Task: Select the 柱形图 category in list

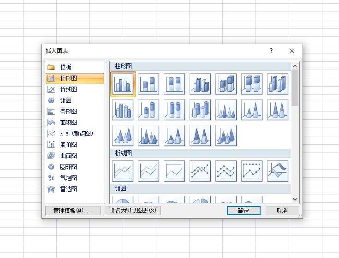Action: click(x=75, y=78)
